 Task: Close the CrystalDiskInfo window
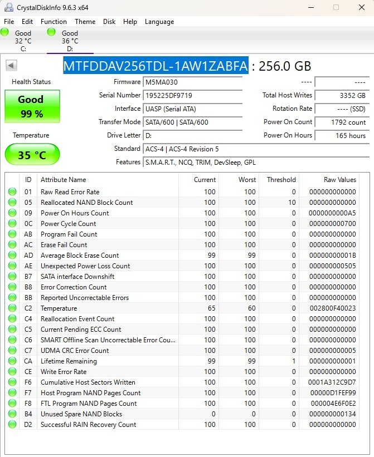click(362, 7)
